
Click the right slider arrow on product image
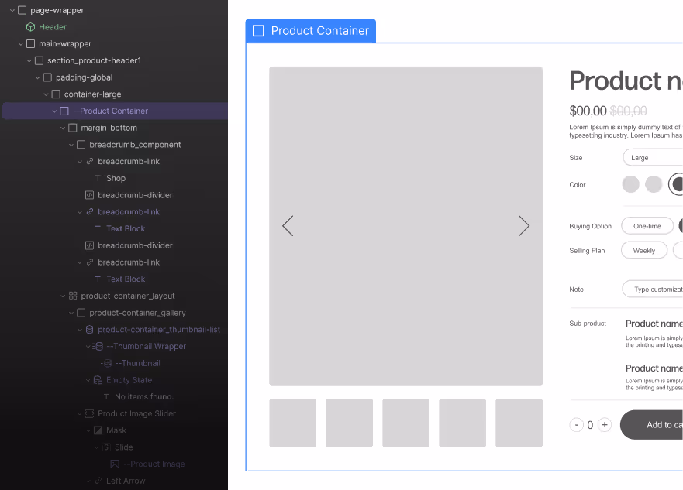point(524,226)
